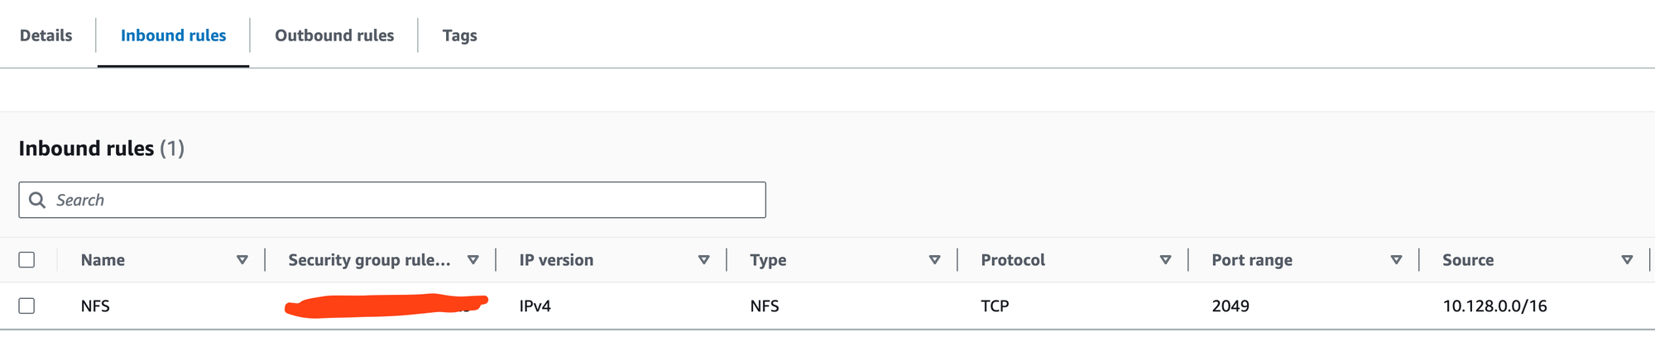Open the Tags tab
The width and height of the screenshot is (1655, 341).
pyautogui.click(x=459, y=36)
